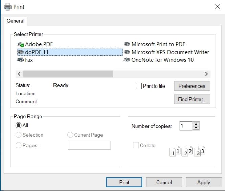
Task: Click the printer icon in title bar
Action: pyautogui.click(x=8, y=7)
